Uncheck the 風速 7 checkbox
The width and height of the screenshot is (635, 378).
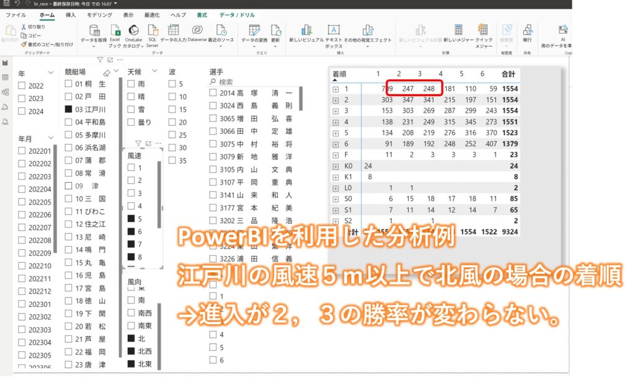point(131,244)
